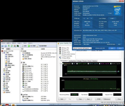Click the forward navigation arrow icon

pyautogui.click(x=5, y=46)
